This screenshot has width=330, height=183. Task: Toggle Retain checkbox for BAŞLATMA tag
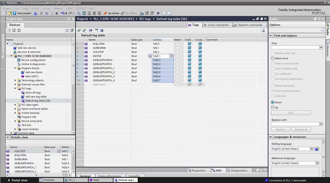(178, 44)
